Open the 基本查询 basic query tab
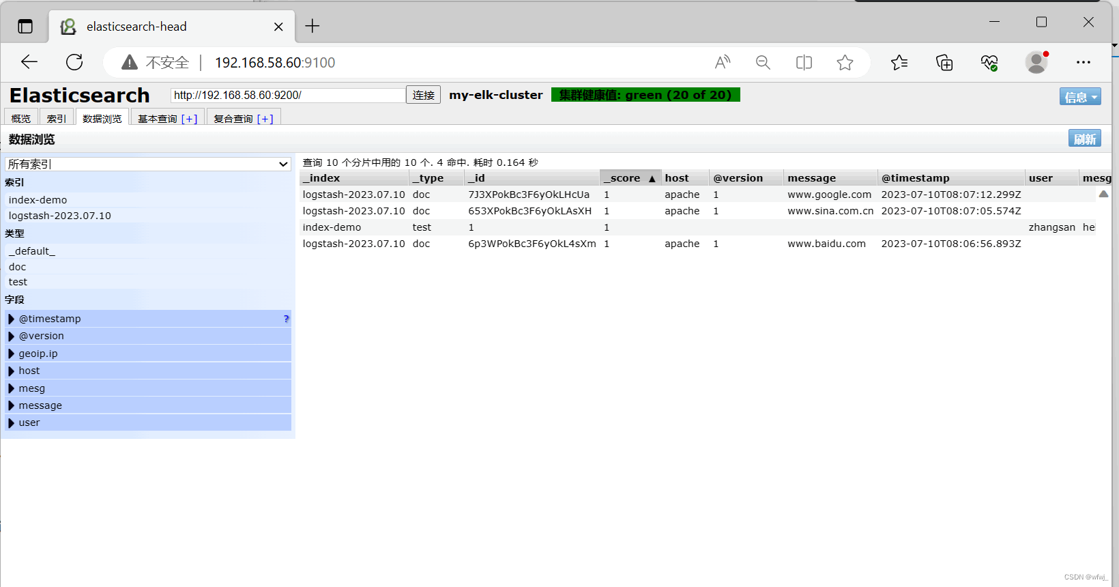 point(158,119)
